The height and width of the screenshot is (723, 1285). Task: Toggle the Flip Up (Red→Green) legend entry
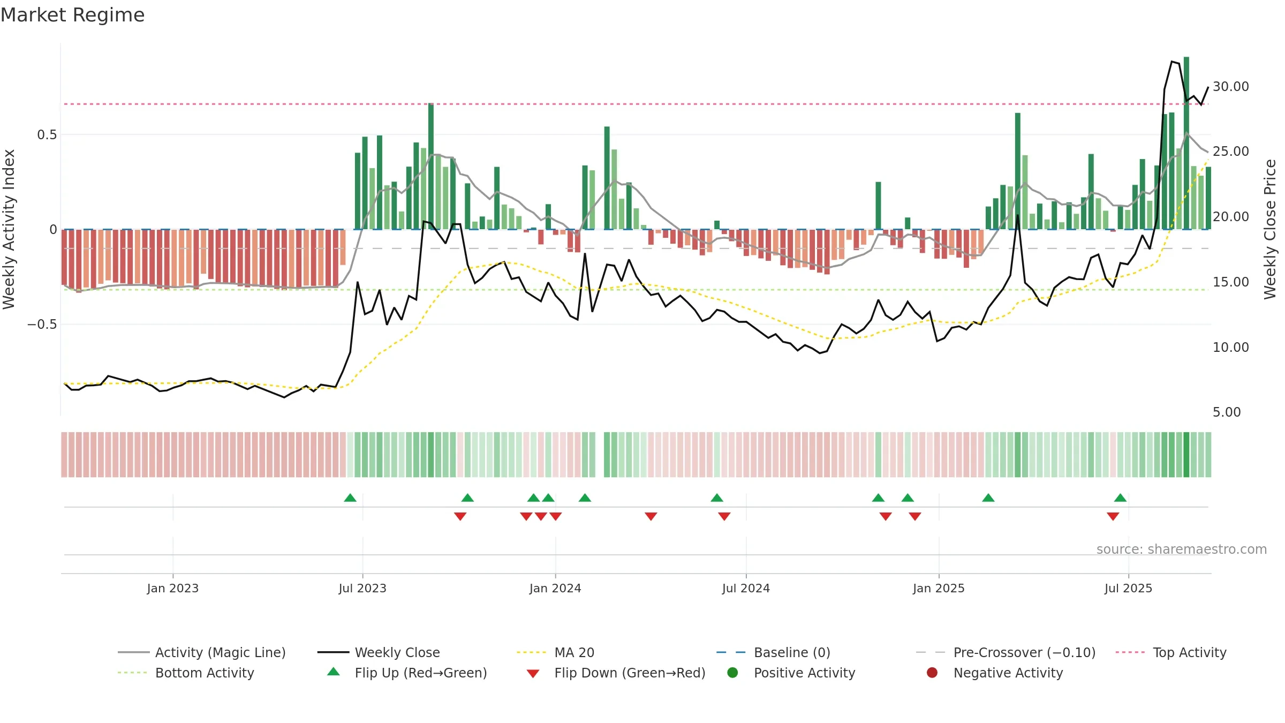click(x=407, y=673)
